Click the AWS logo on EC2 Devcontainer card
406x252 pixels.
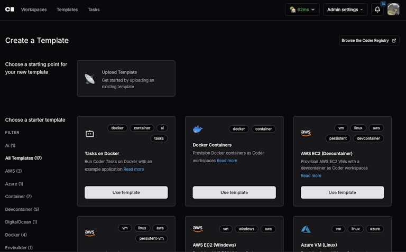point(306,133)
